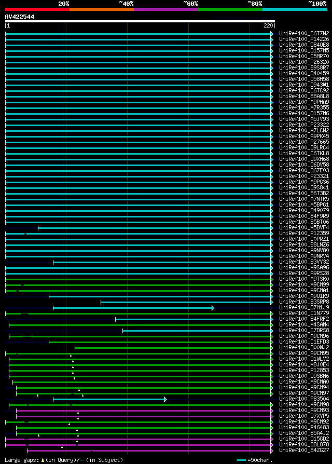The width and height of the screenshot is (332, 464).
Task: Click UniRef100_Q7XYP5 hit name
Action: [x=304, y=416]
